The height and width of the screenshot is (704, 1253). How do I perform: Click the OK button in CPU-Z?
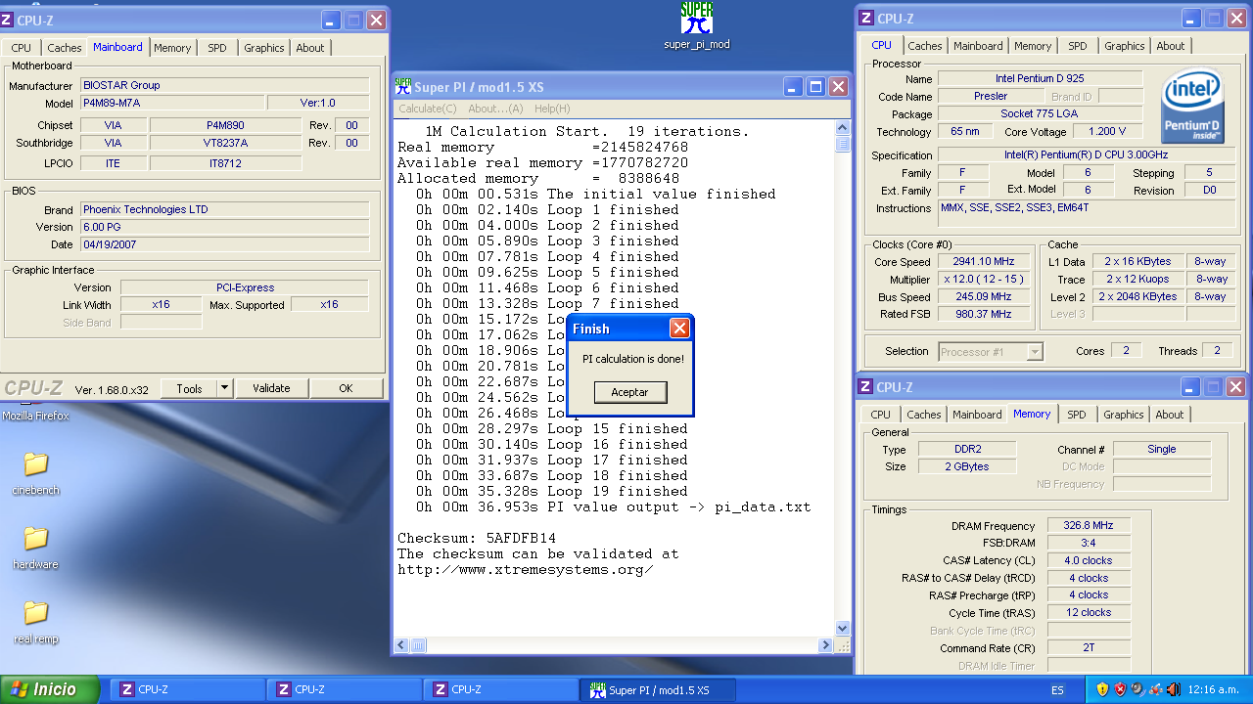point(346,388)
